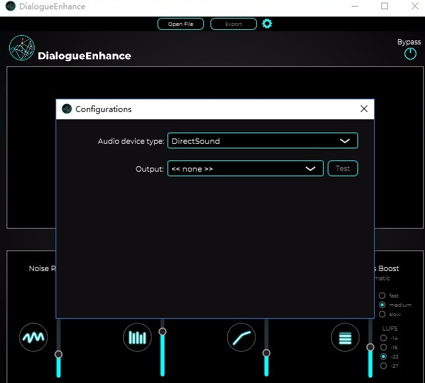Open the settings gear icon

[x=267, y=24]
